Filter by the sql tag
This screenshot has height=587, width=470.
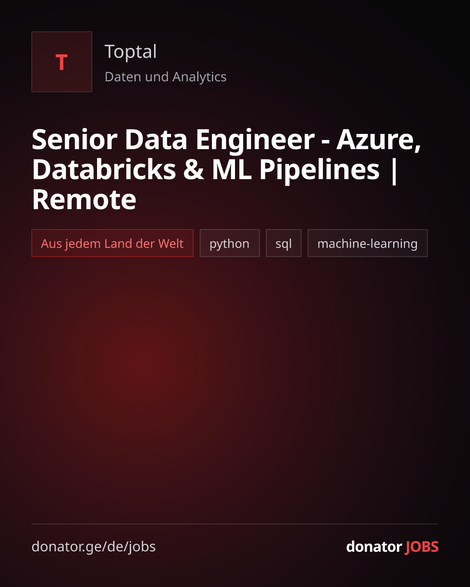tap(284, 243)
